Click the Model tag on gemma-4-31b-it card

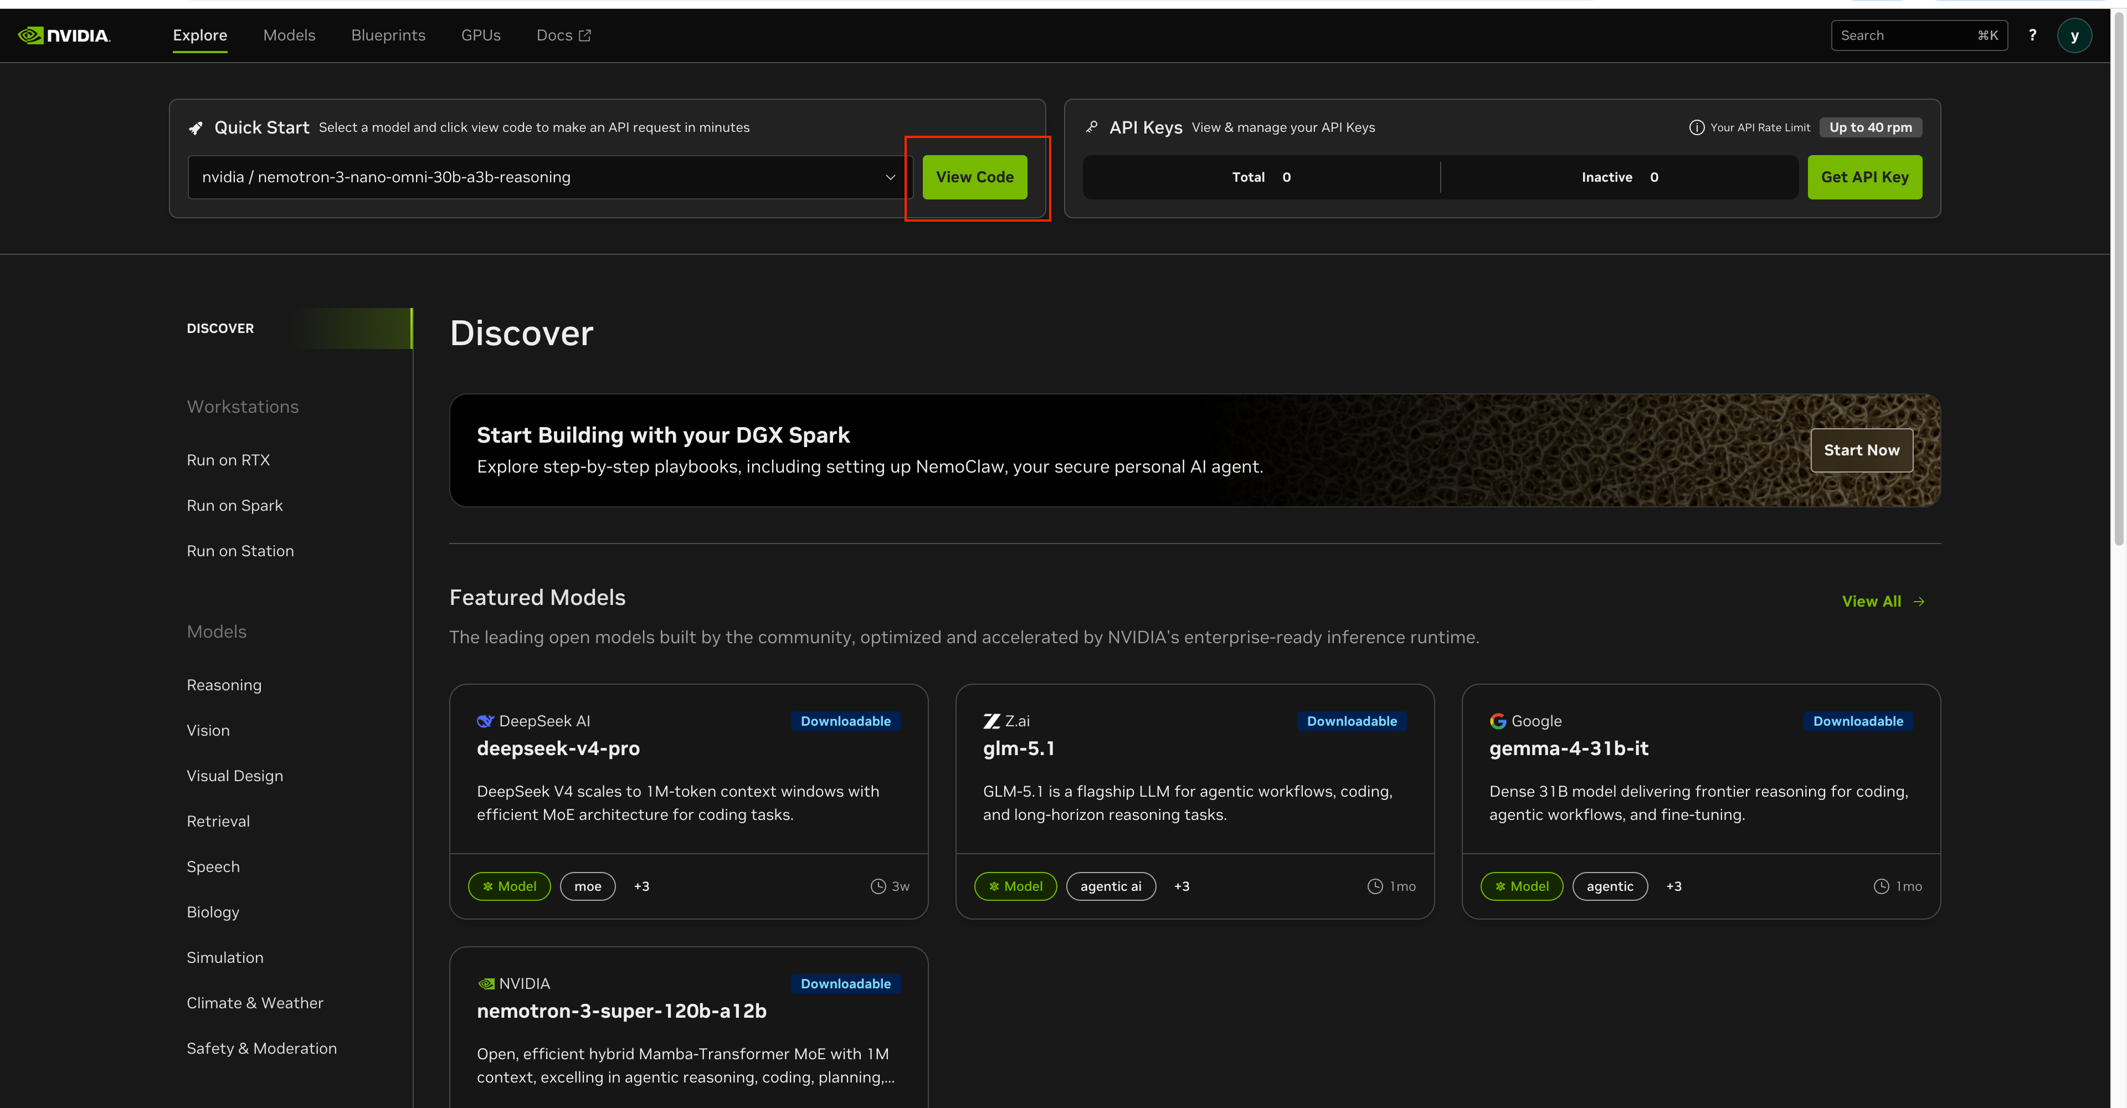coord(1521,886)
